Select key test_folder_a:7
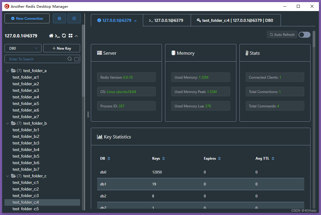The image size is (321, 215). coord(26,117)
